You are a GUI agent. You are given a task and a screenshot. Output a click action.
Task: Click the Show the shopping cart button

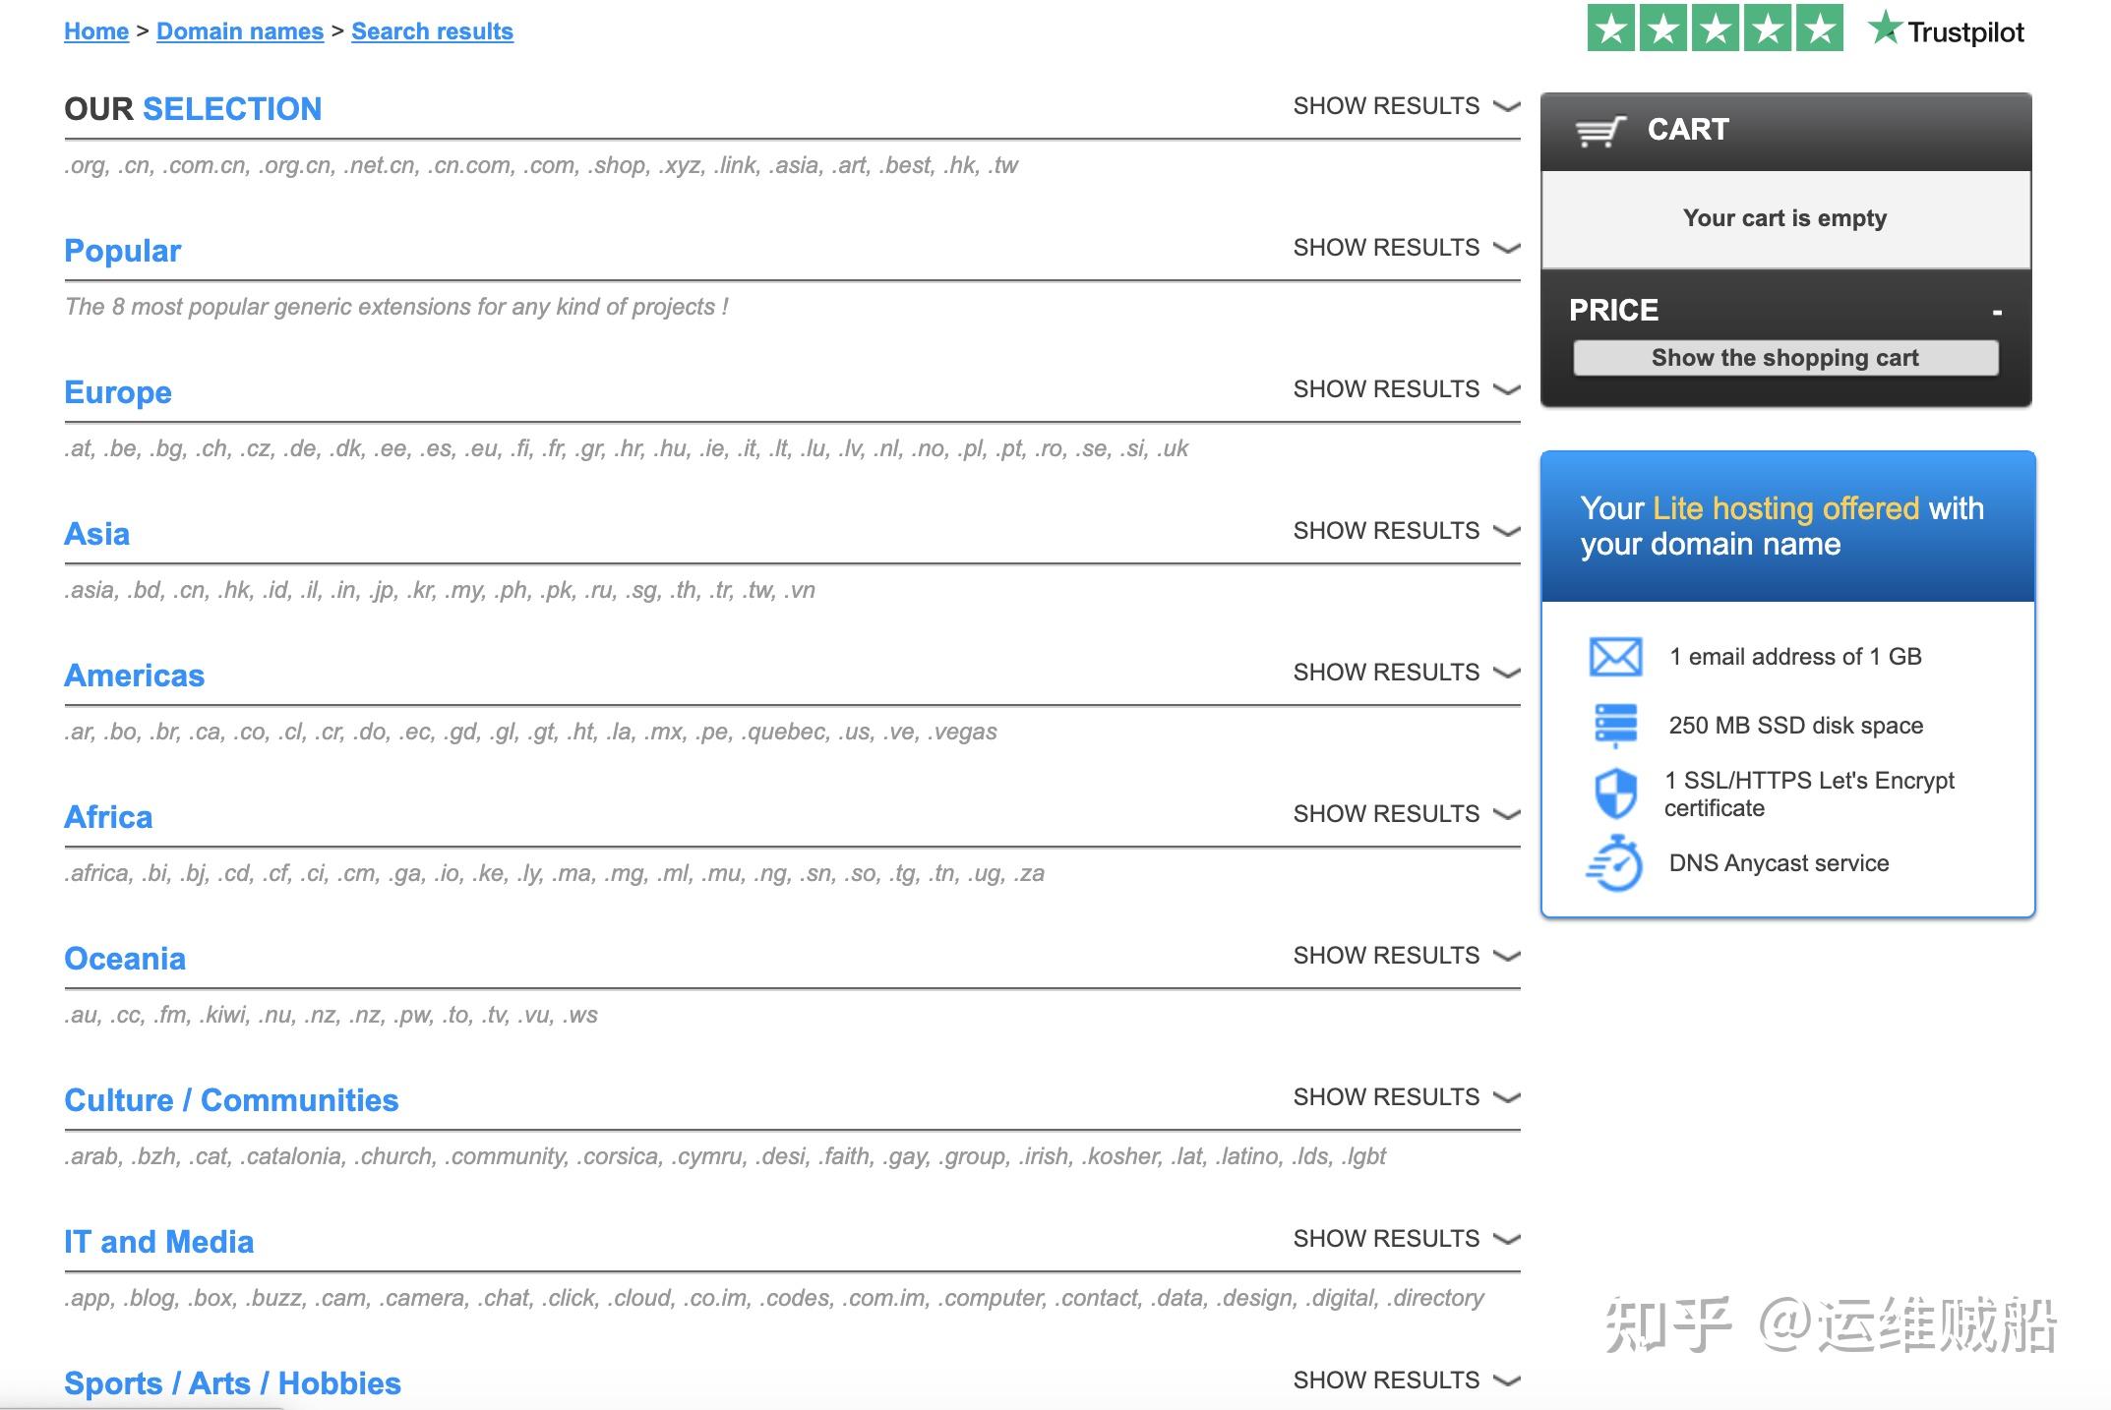click(1785, 358)
